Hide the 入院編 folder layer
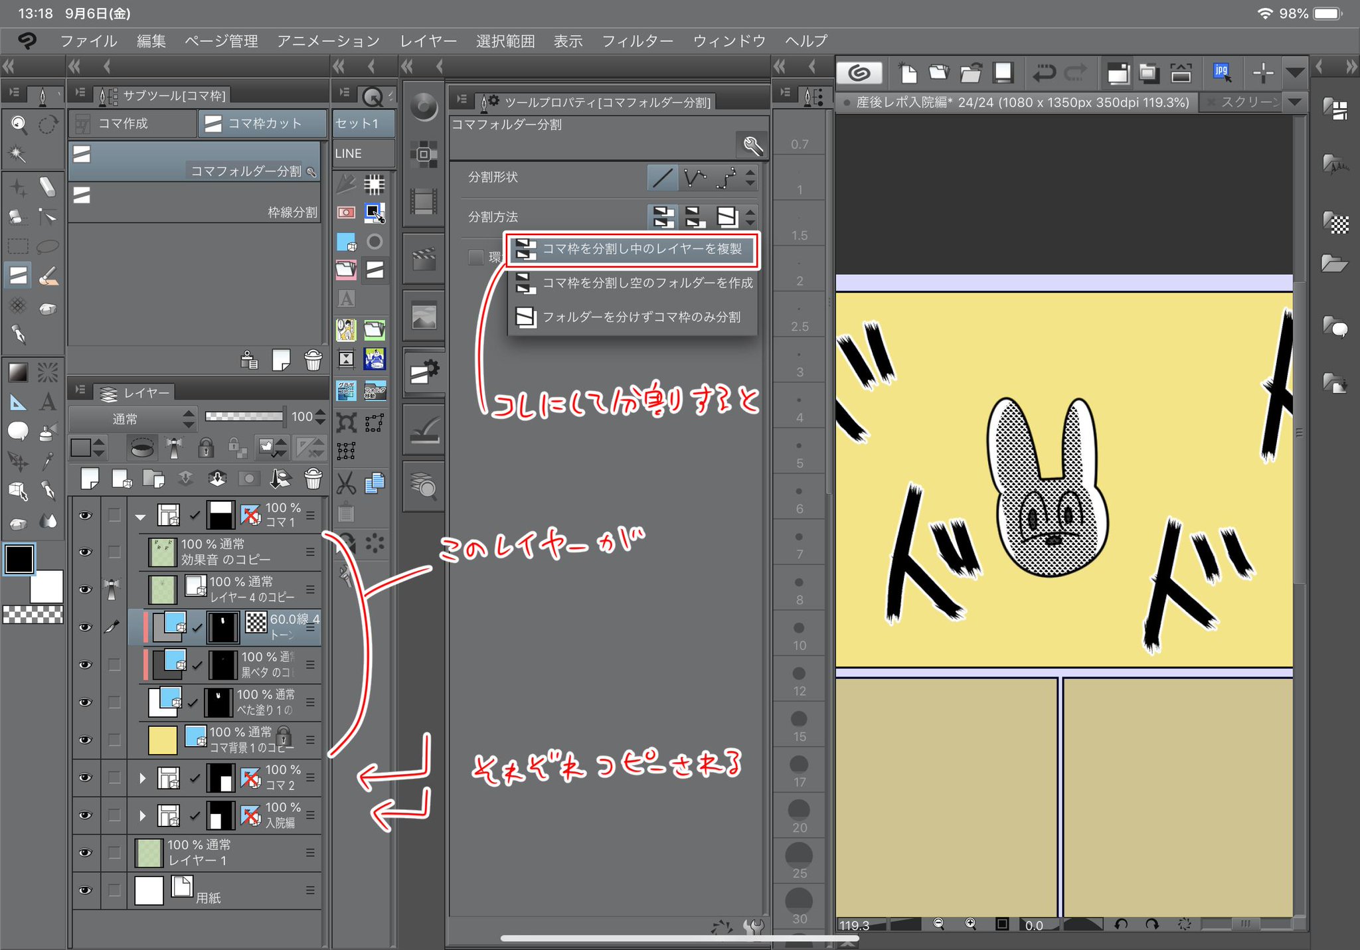 (86, 815)
